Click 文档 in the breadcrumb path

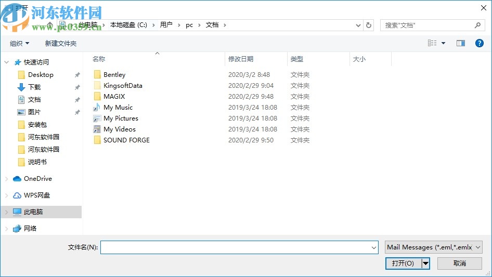pyautogui.click(x=212, y=25)
